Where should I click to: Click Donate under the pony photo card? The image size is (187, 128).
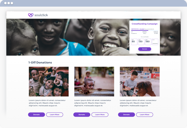pos(127,115)
